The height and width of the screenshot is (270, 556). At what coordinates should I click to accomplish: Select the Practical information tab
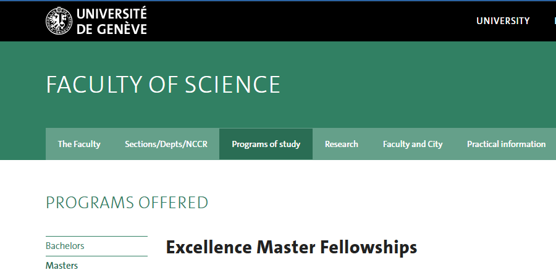506,144
